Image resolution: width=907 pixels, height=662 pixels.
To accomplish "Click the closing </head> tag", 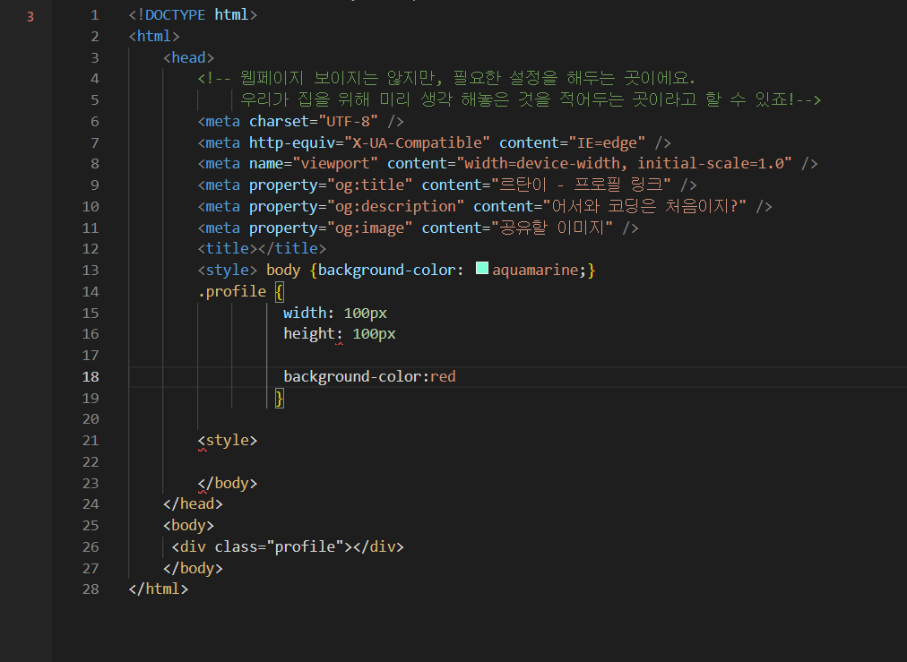I will click(193, 504).
